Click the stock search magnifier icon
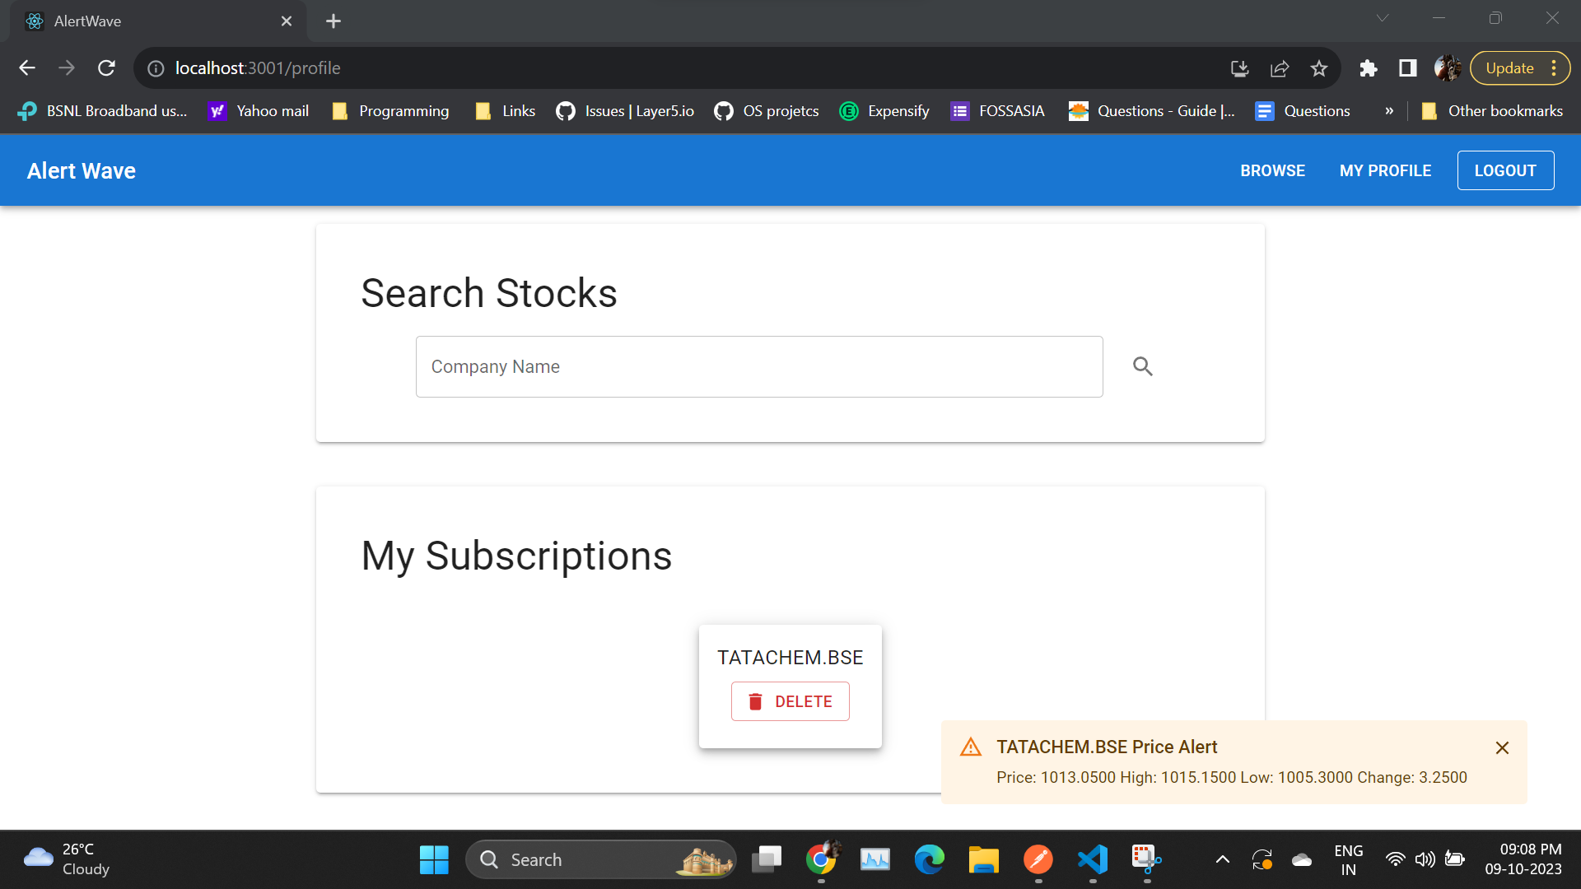The width and height of the screenshot is (1581, 889). [1142, 366]
